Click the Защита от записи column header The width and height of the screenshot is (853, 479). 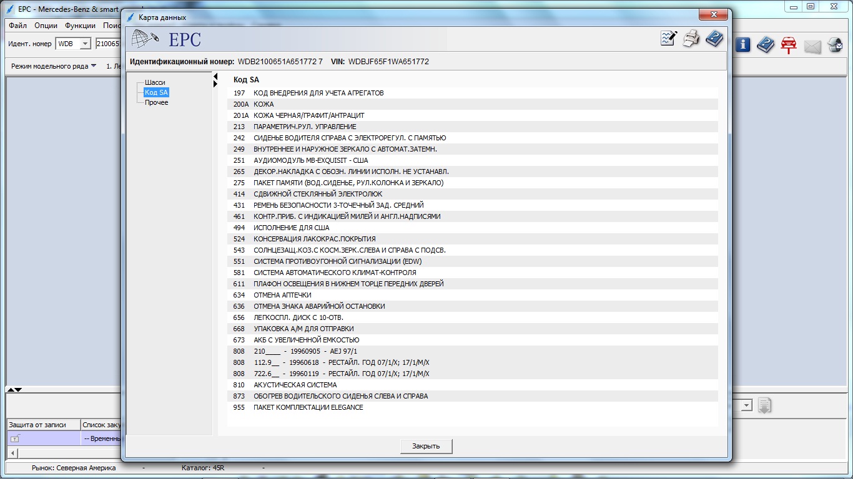pyautogui.click(x=43, y=425)
